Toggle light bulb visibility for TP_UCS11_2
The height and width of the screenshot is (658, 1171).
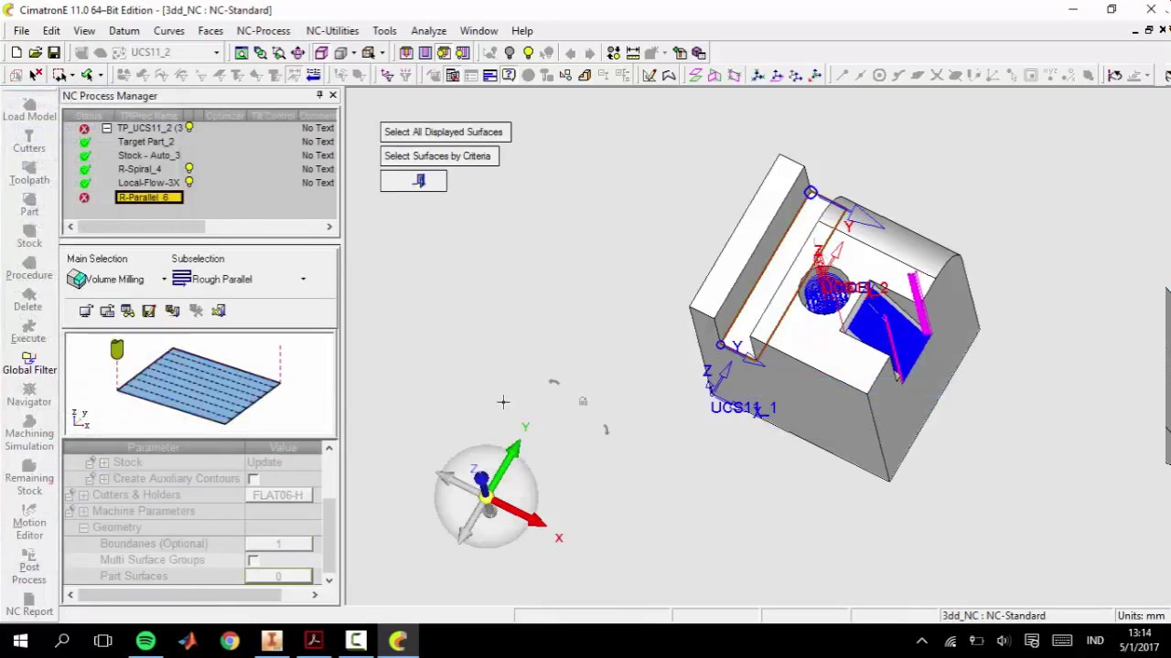[x=189, y=128]
